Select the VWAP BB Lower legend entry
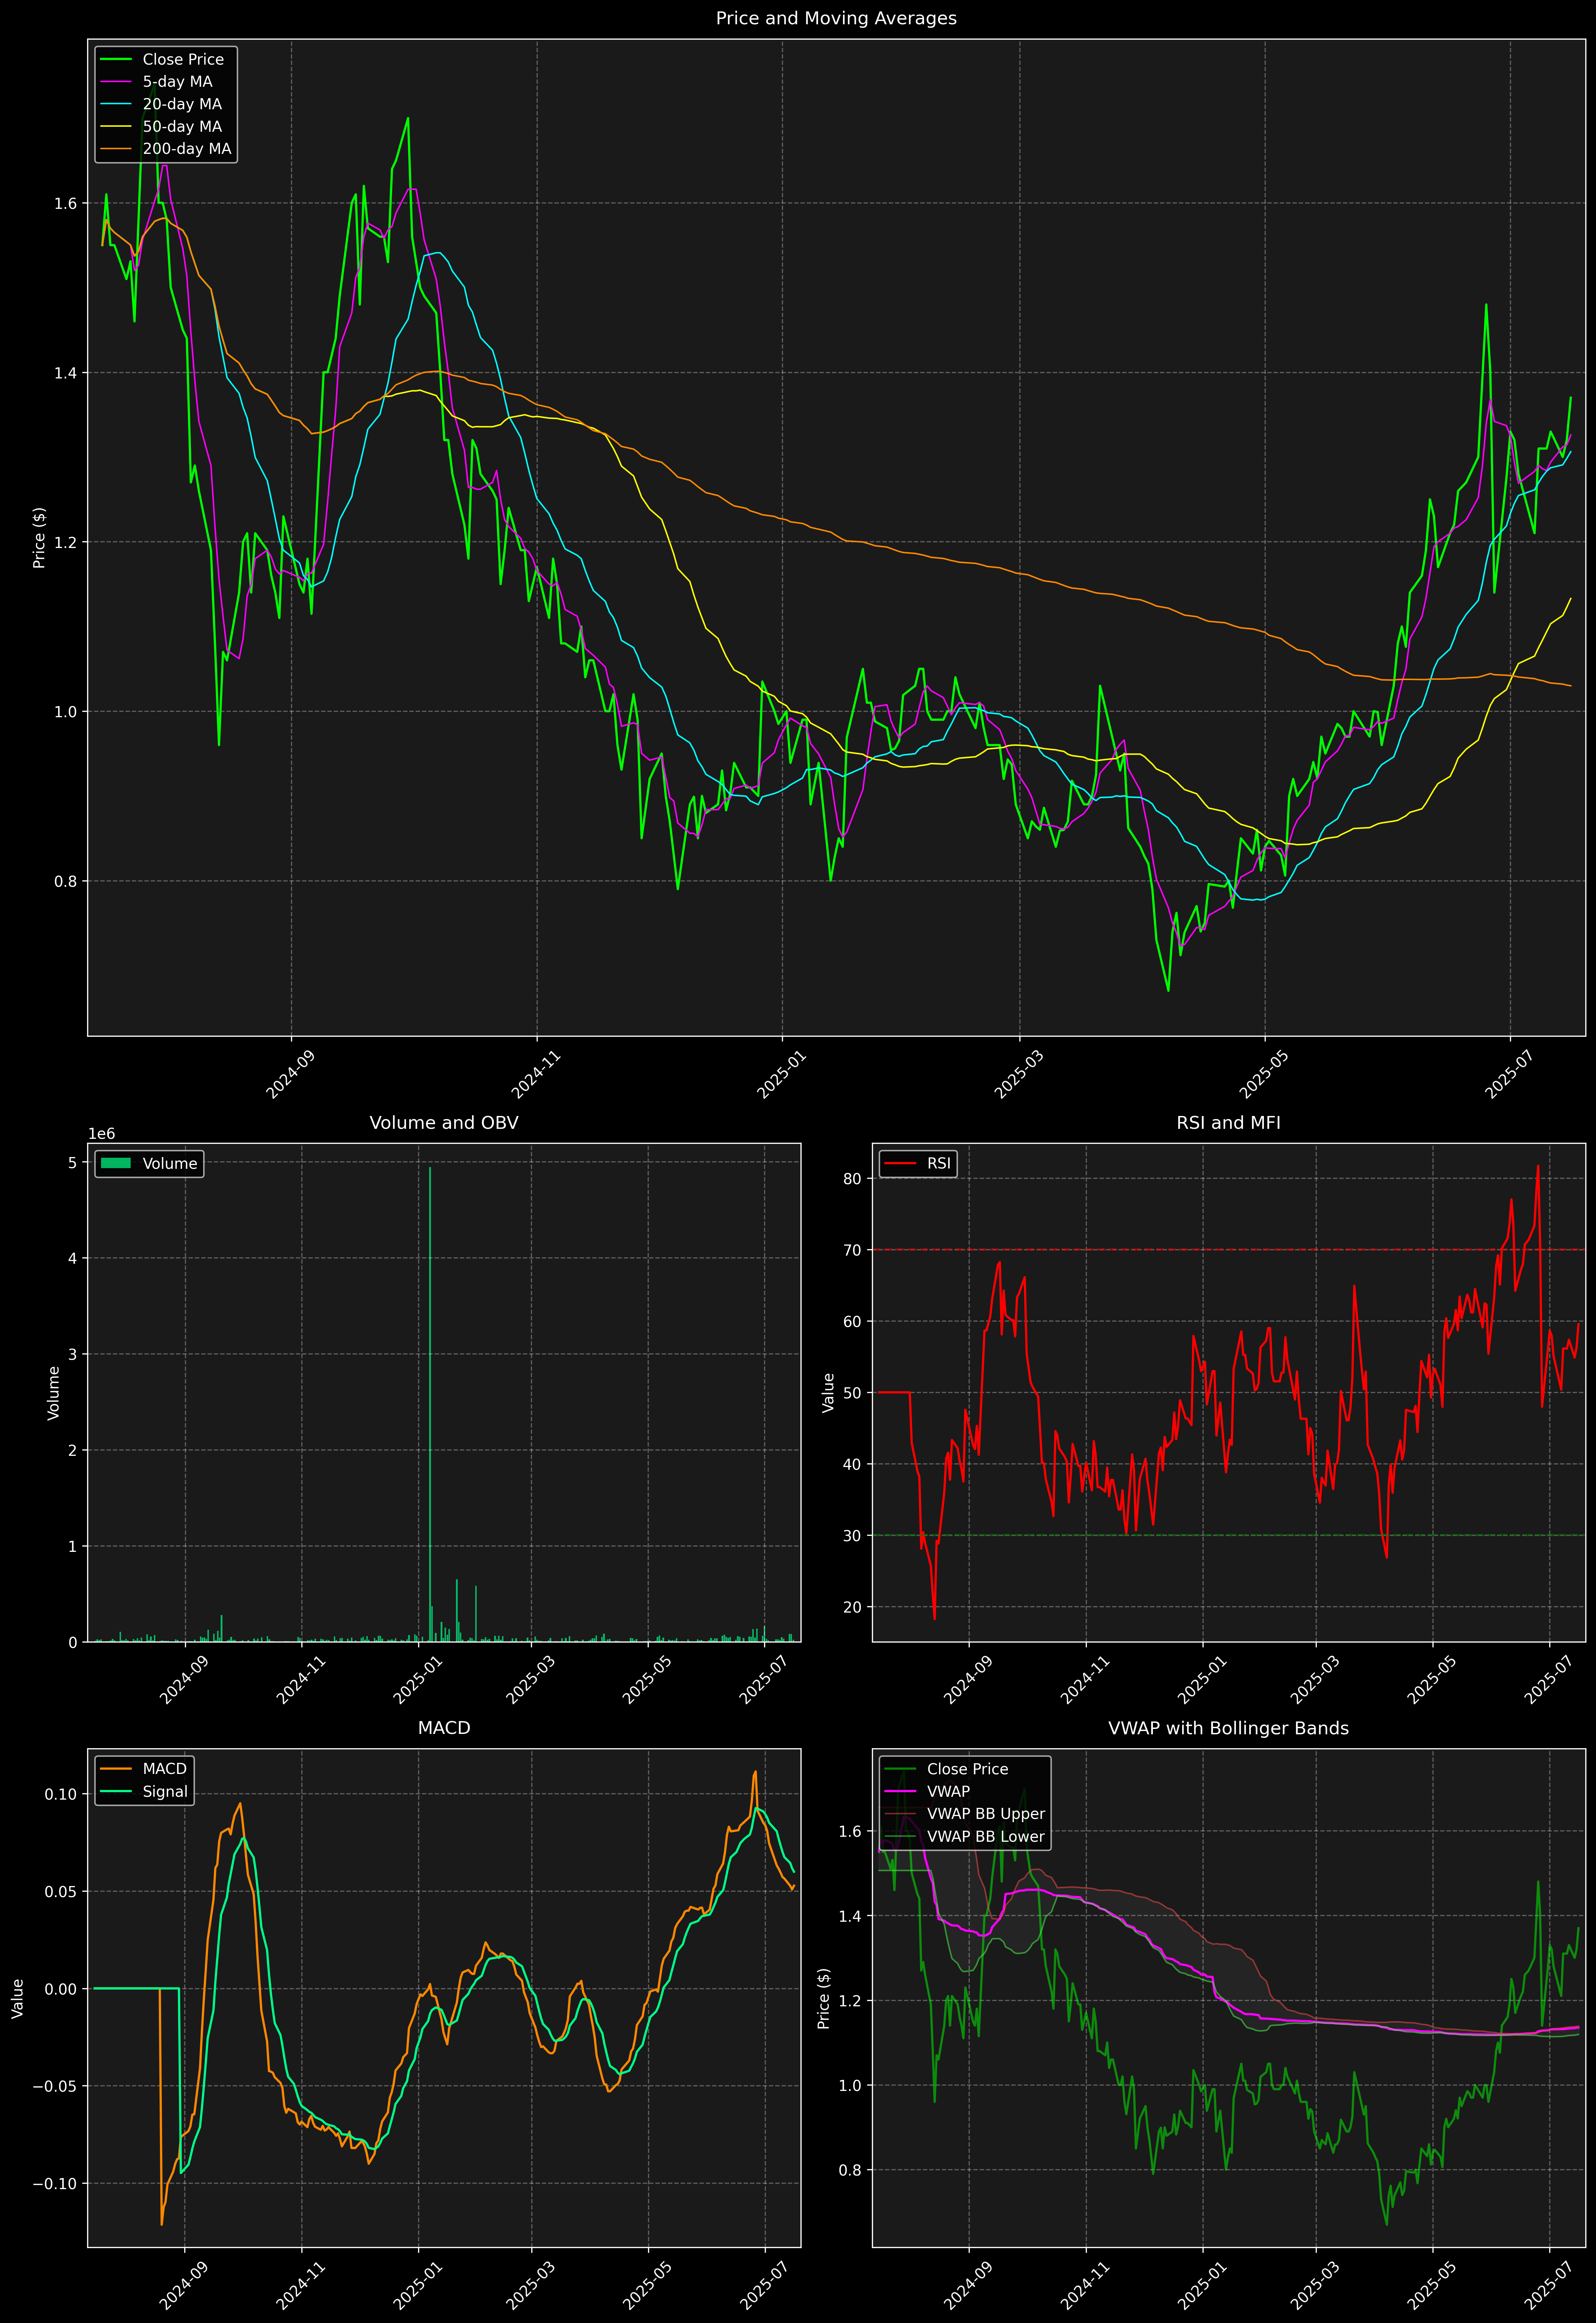1596x2323 pixels. click(965, 1836)
